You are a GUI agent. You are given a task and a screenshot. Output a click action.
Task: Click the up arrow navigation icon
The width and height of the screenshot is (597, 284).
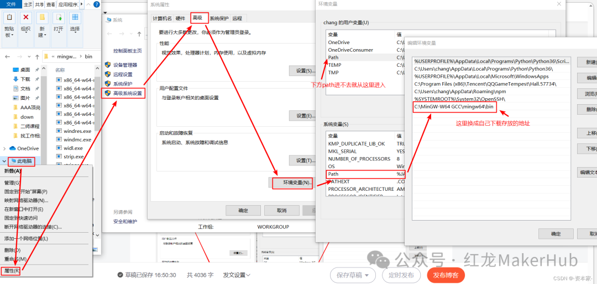click(x=37, y=57)
